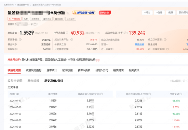
Task: Click the 截屏 button
Action: tap(171, 12)
